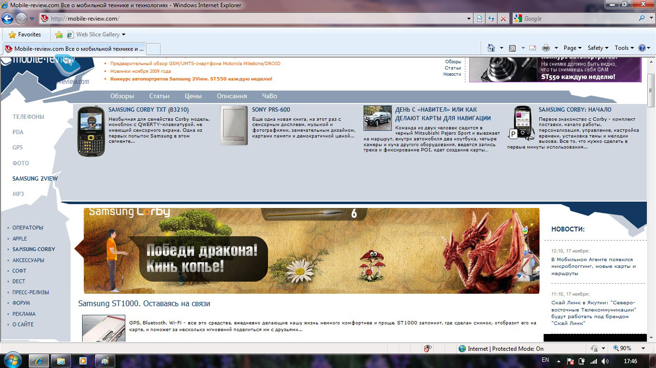Click the Help question mark icon
The width and height of the screenshot is (656, 368).
(642, 48)
